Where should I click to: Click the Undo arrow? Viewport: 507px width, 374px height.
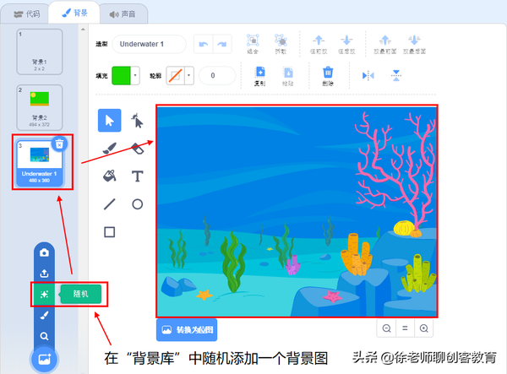click(x=204, y=44)
